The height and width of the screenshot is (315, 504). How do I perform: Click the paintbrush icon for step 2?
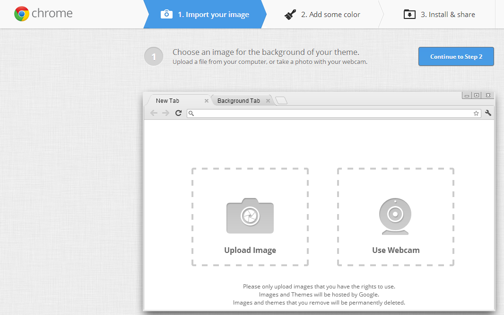coord(290,15)
